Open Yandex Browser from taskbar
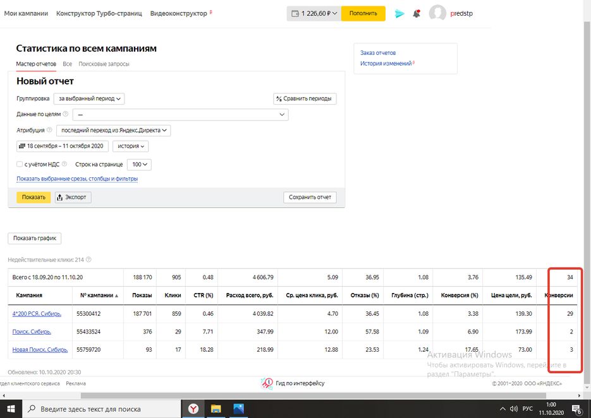 pyautogui.click(x=193, y=409)
